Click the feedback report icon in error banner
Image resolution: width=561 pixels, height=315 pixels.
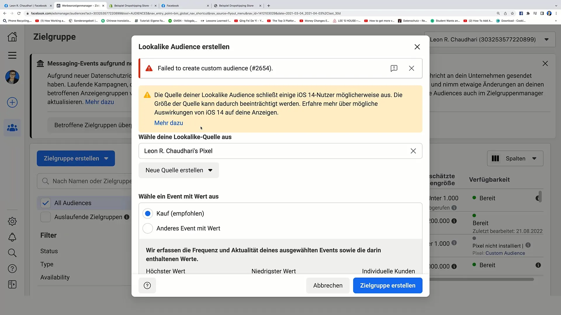[394, 68]
